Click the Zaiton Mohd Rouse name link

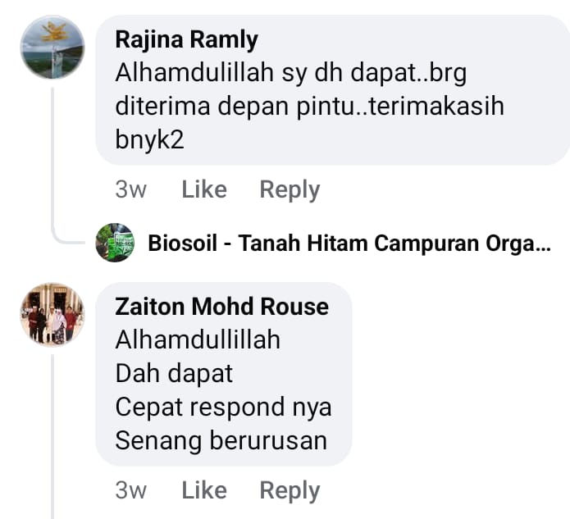(221, 307)
